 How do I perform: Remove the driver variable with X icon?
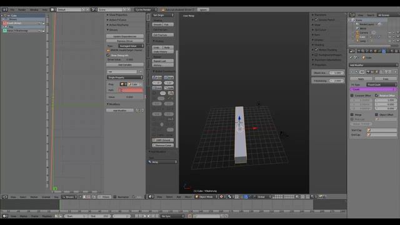tap(141, 72)
